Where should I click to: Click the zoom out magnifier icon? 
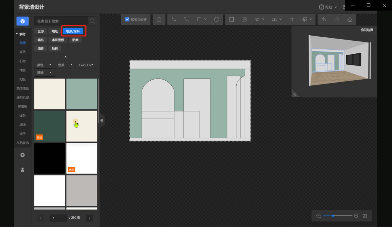(319, 216)
